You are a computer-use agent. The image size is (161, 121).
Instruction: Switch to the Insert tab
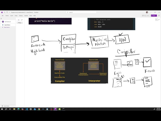coord(12,16)
